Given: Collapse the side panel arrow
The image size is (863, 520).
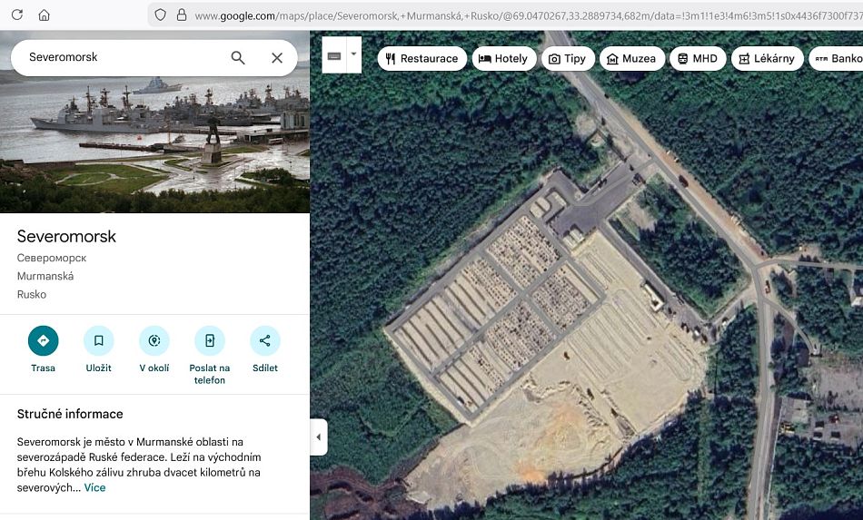Looking at the screenshot, I should coord(318,437).
